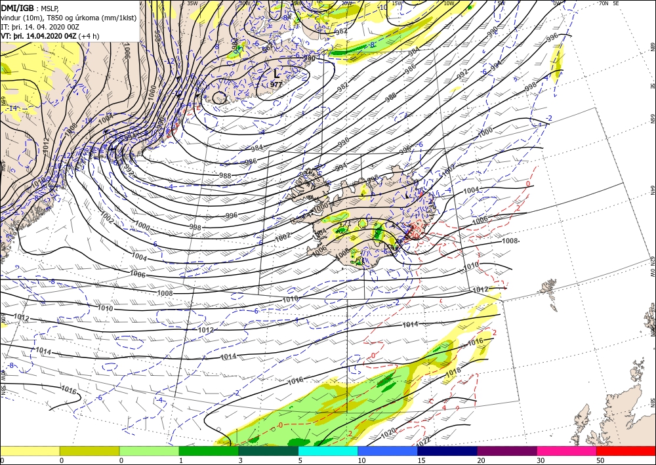Click the '64N' latitude label on right edge

tap(652, 190)
